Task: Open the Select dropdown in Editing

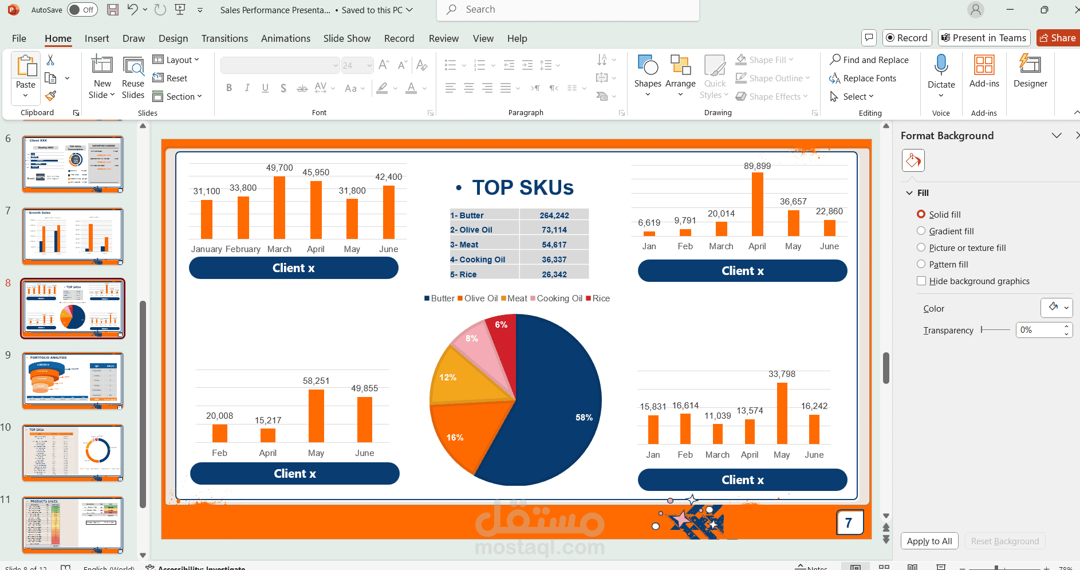Action: 852,97
